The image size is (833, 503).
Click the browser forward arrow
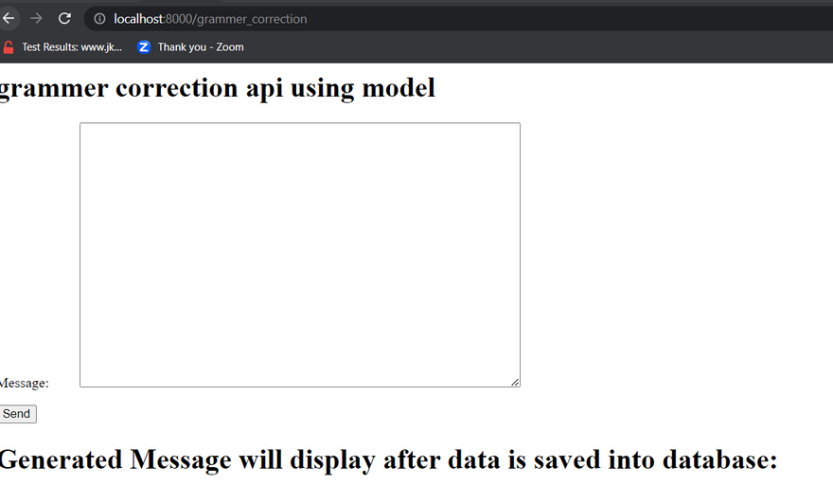click(x=36, y=19)
